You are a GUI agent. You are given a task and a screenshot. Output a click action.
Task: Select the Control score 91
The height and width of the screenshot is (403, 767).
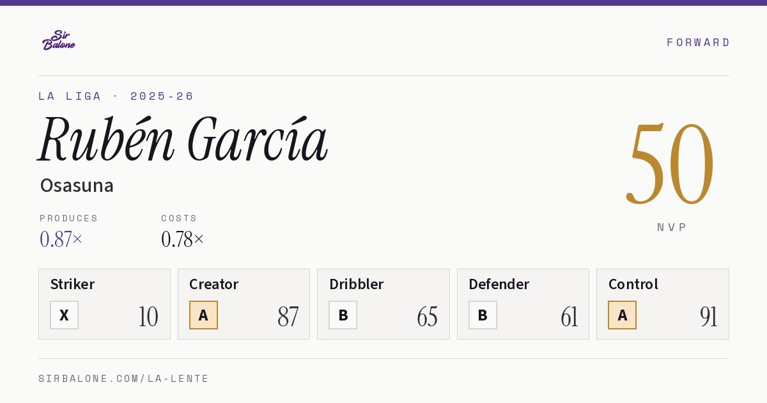point(708,317)
